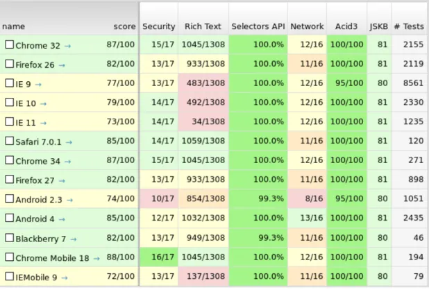Click the arrow beside Blackberry 7
Image resolution: width=429 pixels, height=290 pixels.
(74, 239)
